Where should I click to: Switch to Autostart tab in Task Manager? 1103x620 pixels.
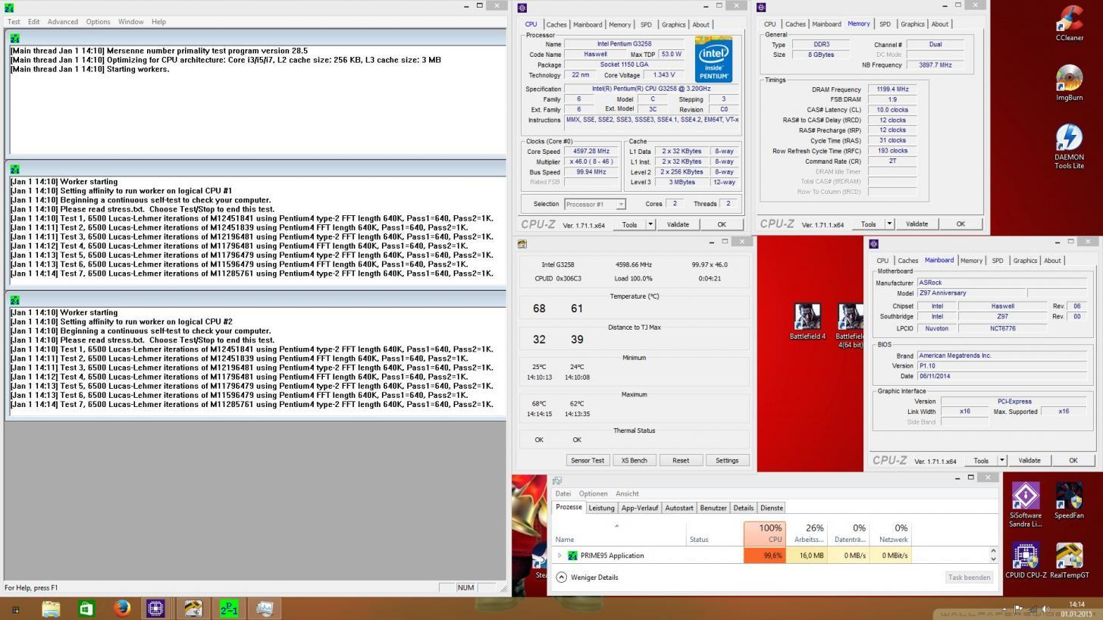679,508
